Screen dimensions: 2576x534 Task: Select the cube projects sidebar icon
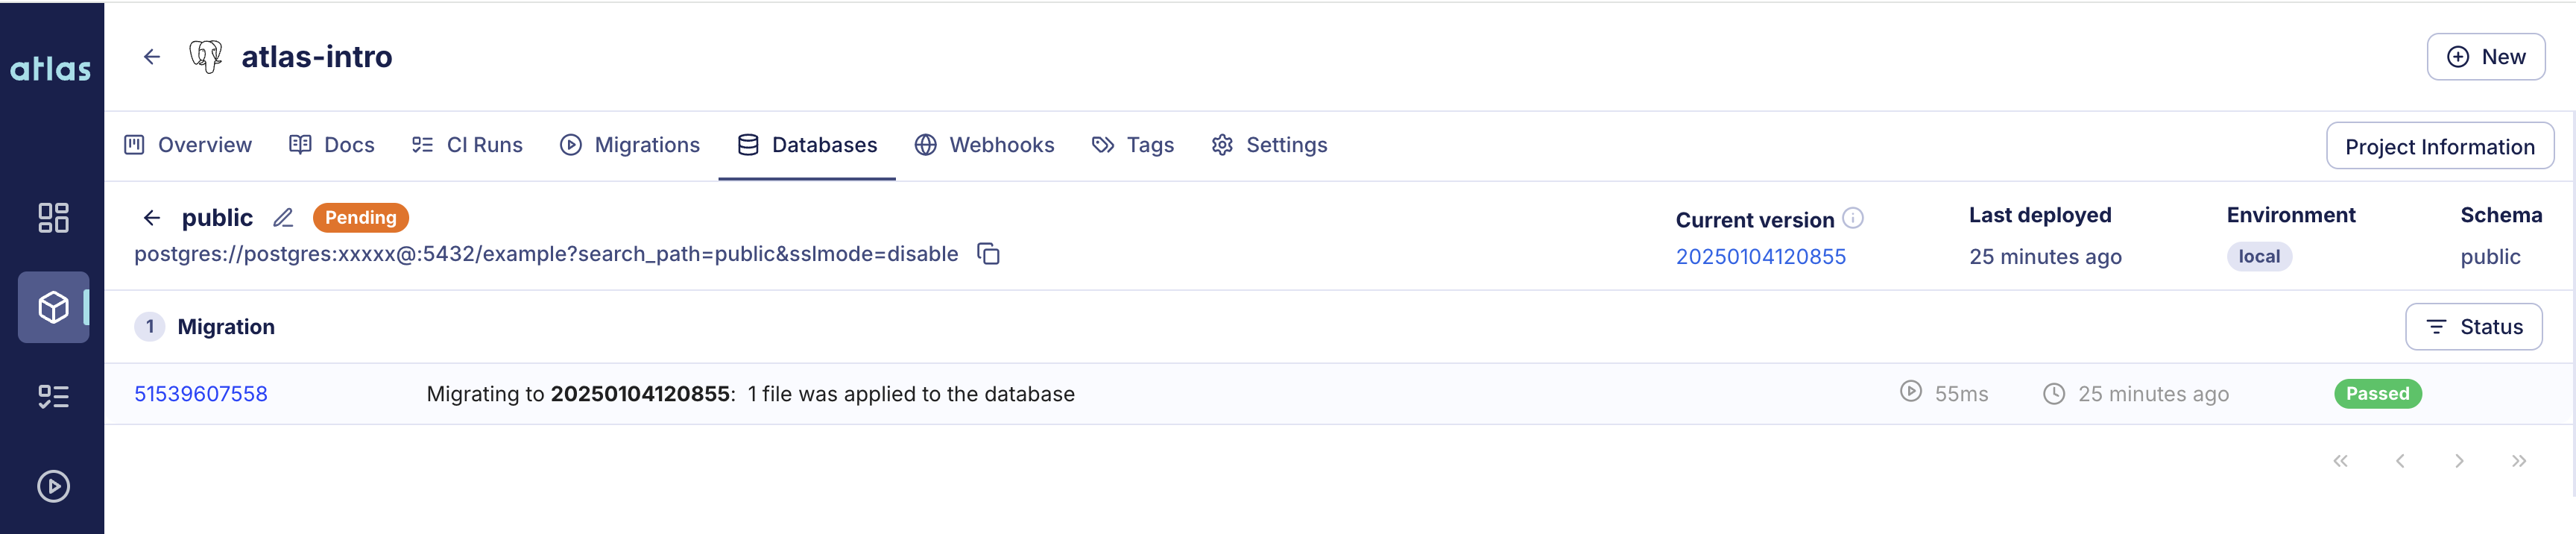[x=53, y=307]
